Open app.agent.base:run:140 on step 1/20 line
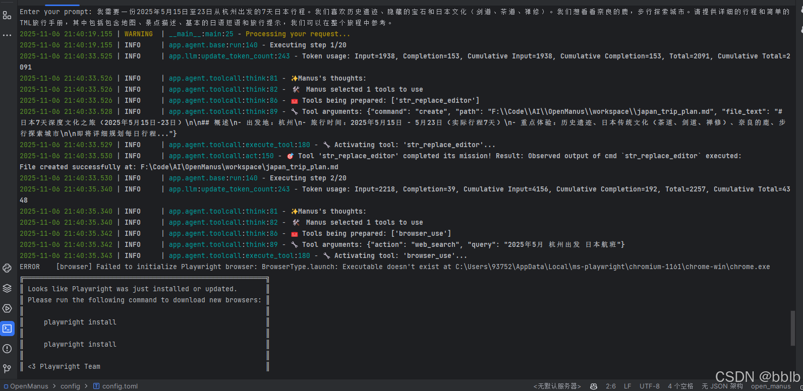The width and height of the screenshot is (803, 391). (x=213, y=45)
